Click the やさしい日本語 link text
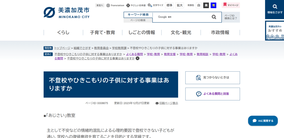 (x=138, y=6)
